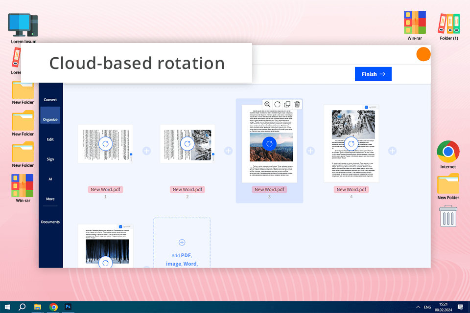
Task: Select the page 4 thumbnail with snowy trees
Action: point(352,144)
